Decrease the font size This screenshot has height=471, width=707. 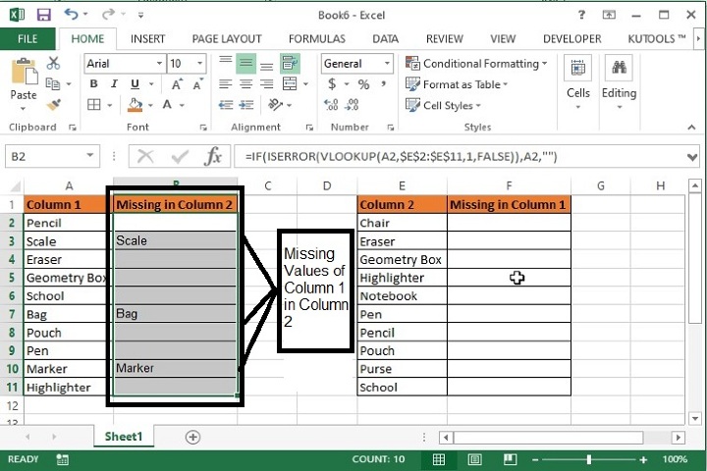(197, 84)
